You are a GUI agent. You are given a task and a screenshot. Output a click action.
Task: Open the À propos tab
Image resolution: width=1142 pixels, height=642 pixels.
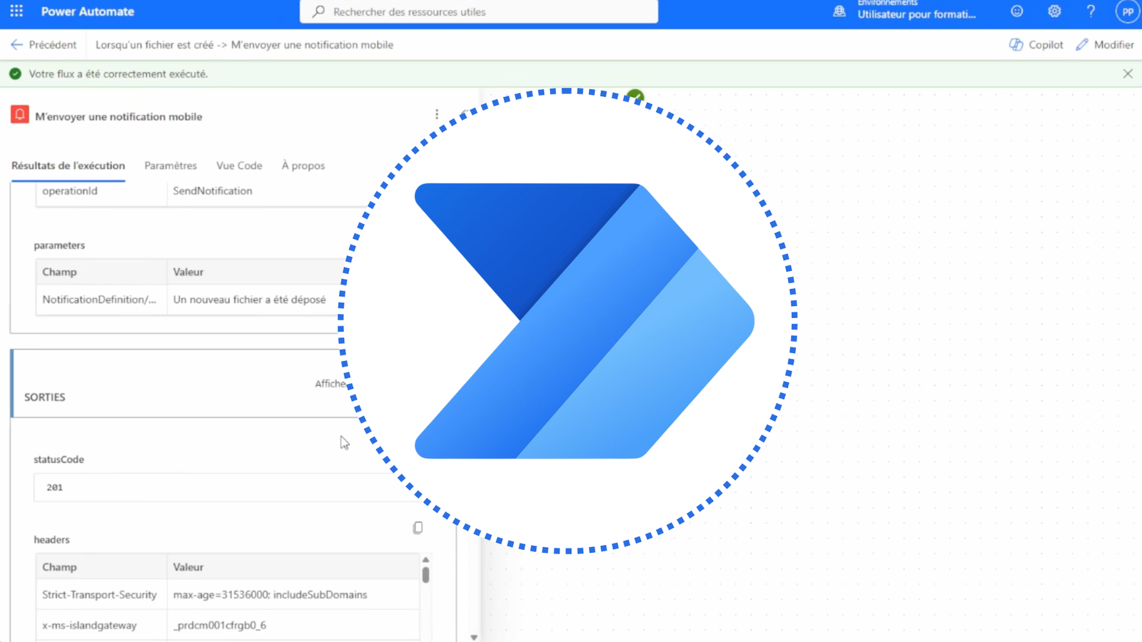tap(303, 165)
